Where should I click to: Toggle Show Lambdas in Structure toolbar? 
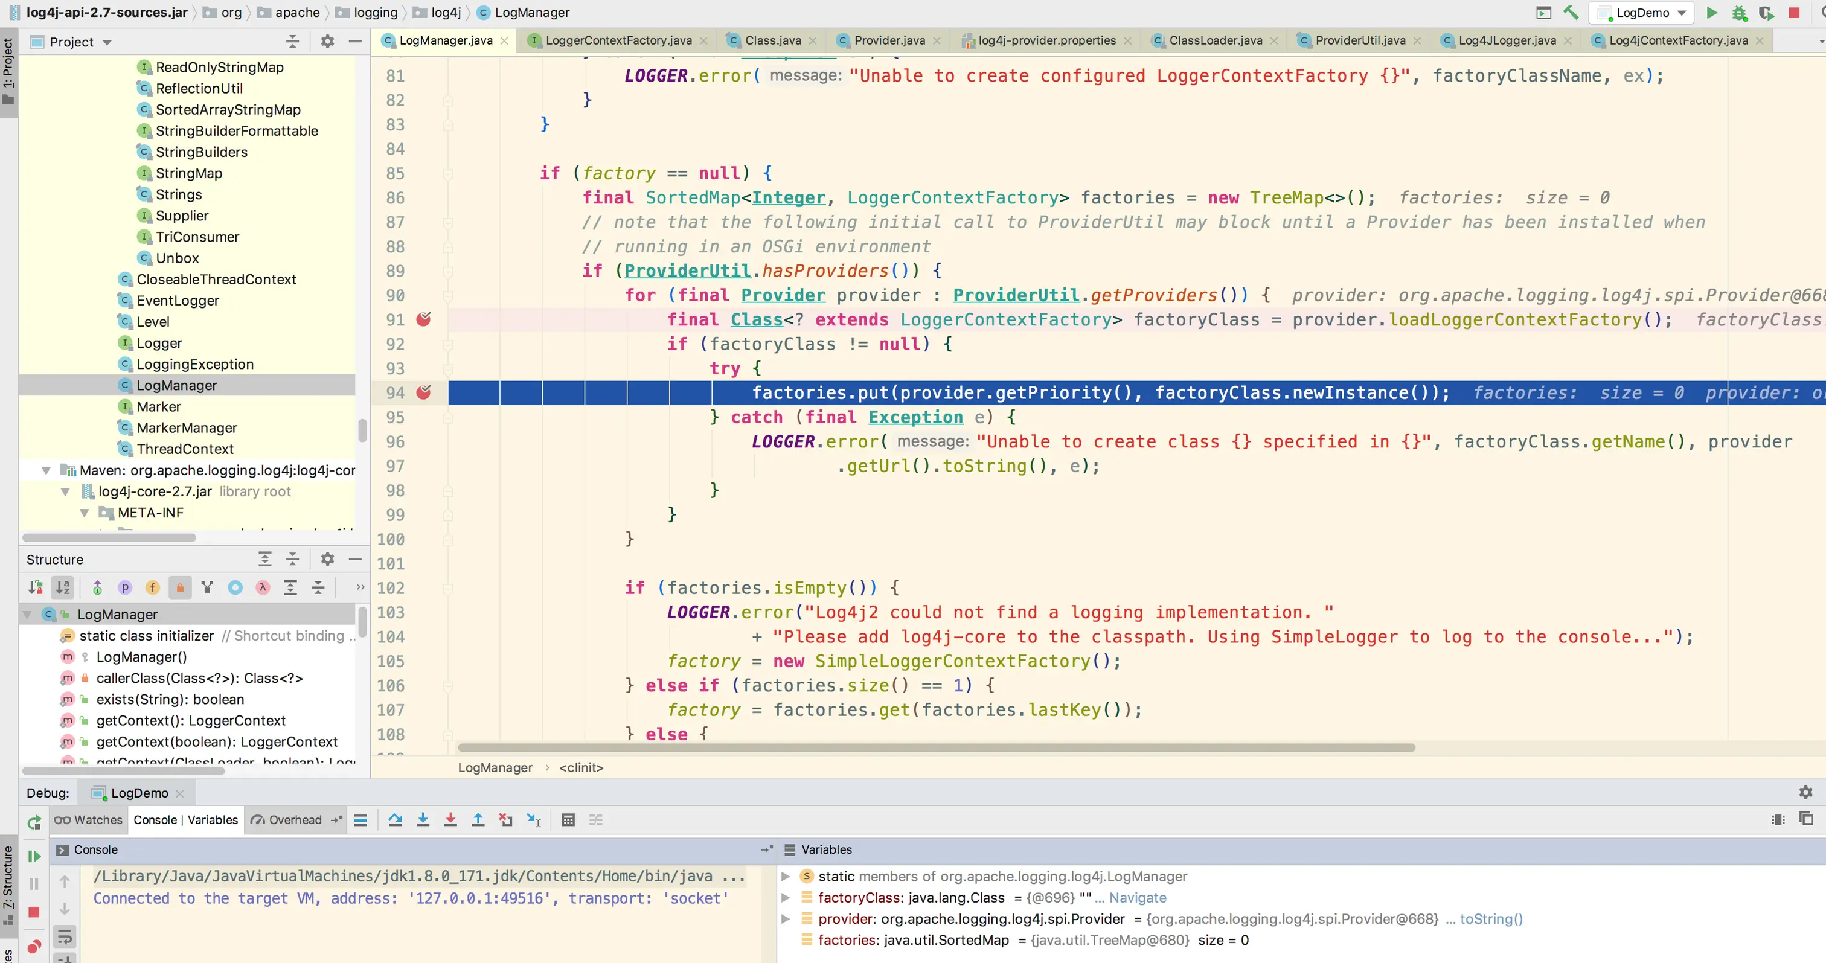click(x=263, y=587)
